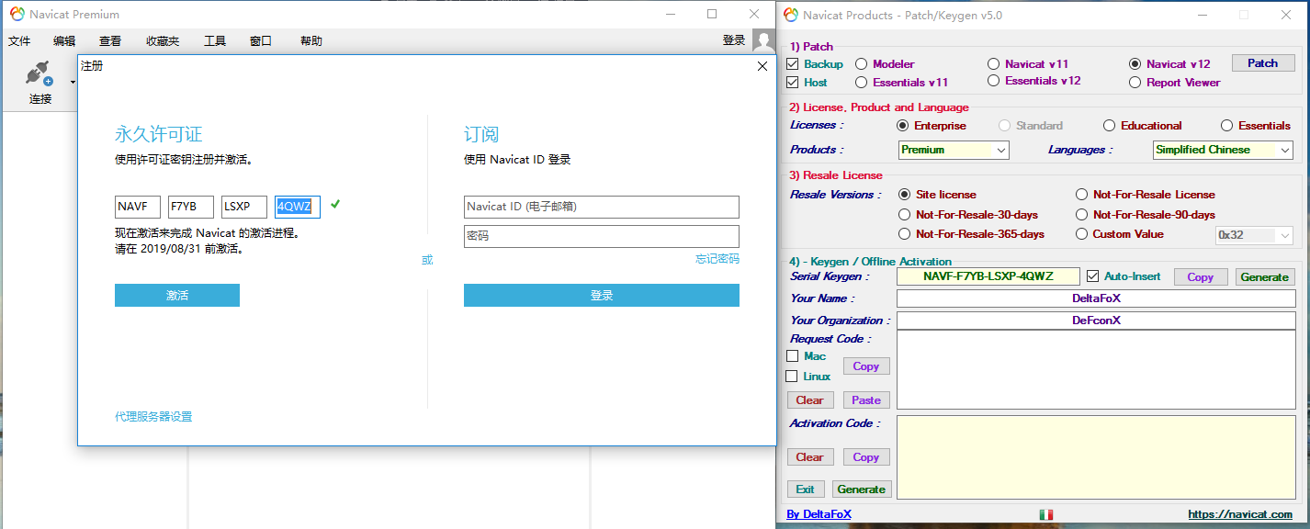Image resolution: width=1310 pixels, height=529 pixels.
Task: Open the https://navicat.com link
Action: point(1240,514)
